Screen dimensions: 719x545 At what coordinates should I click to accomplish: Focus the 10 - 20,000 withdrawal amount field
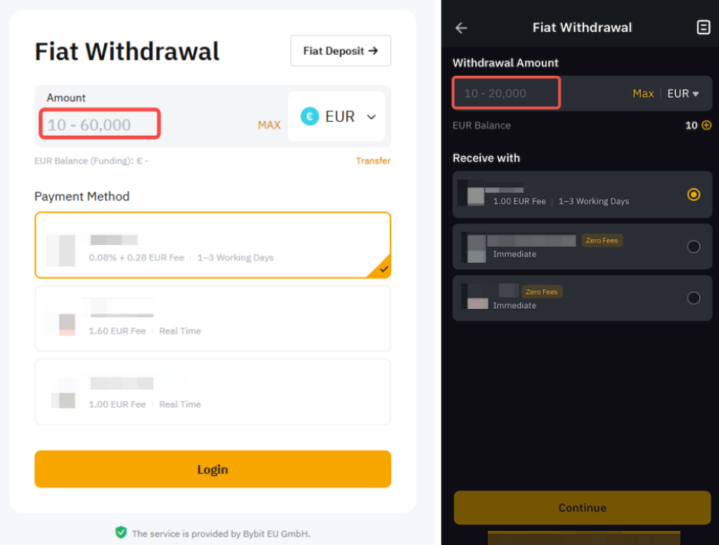coord(506,94)
